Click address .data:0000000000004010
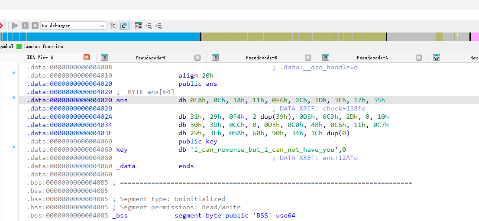Viewport: 479px width, 221px height. point(69,75)
